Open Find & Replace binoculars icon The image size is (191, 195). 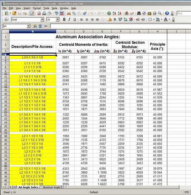point(139,13)
